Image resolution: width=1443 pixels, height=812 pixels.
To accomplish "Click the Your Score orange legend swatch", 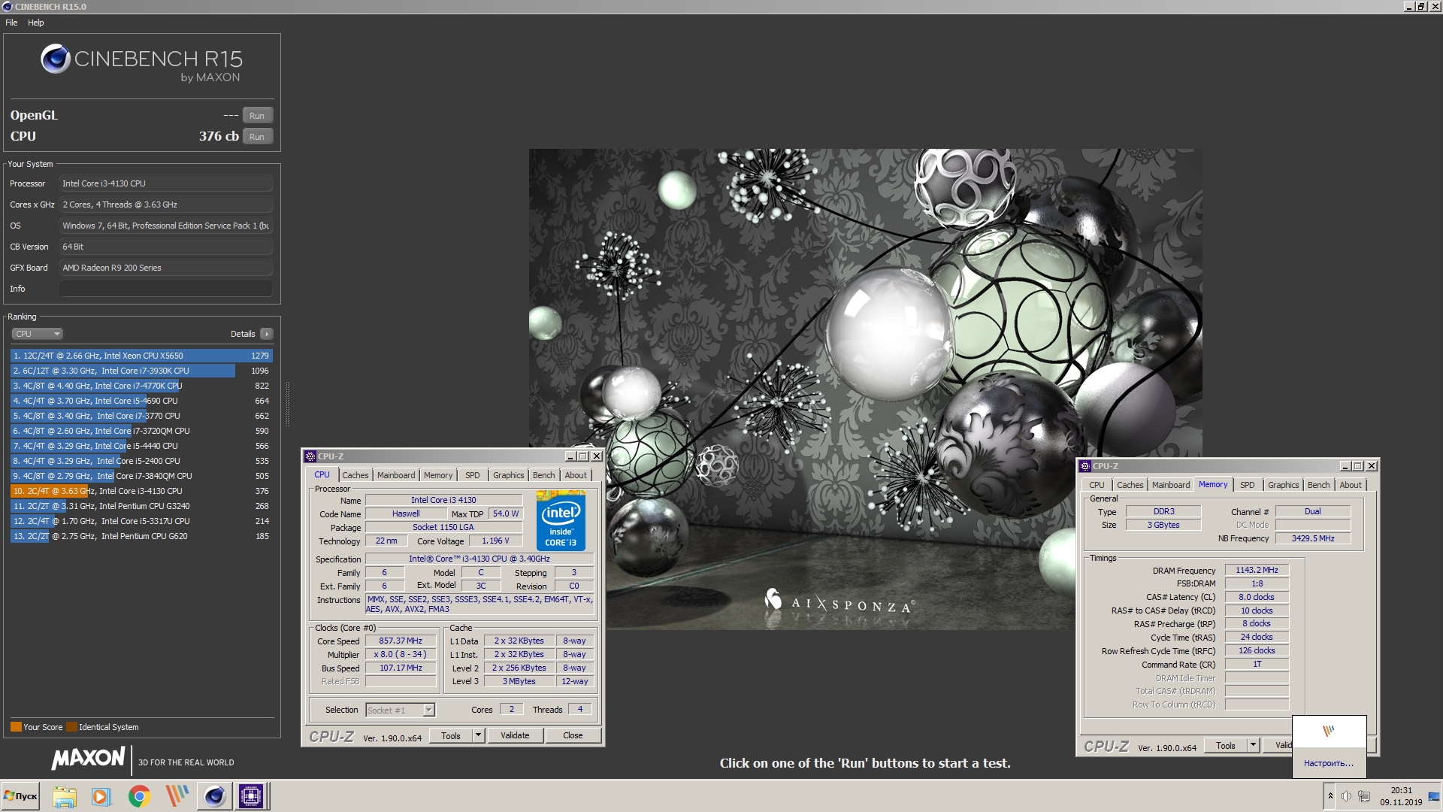I will tap(16, 727).
